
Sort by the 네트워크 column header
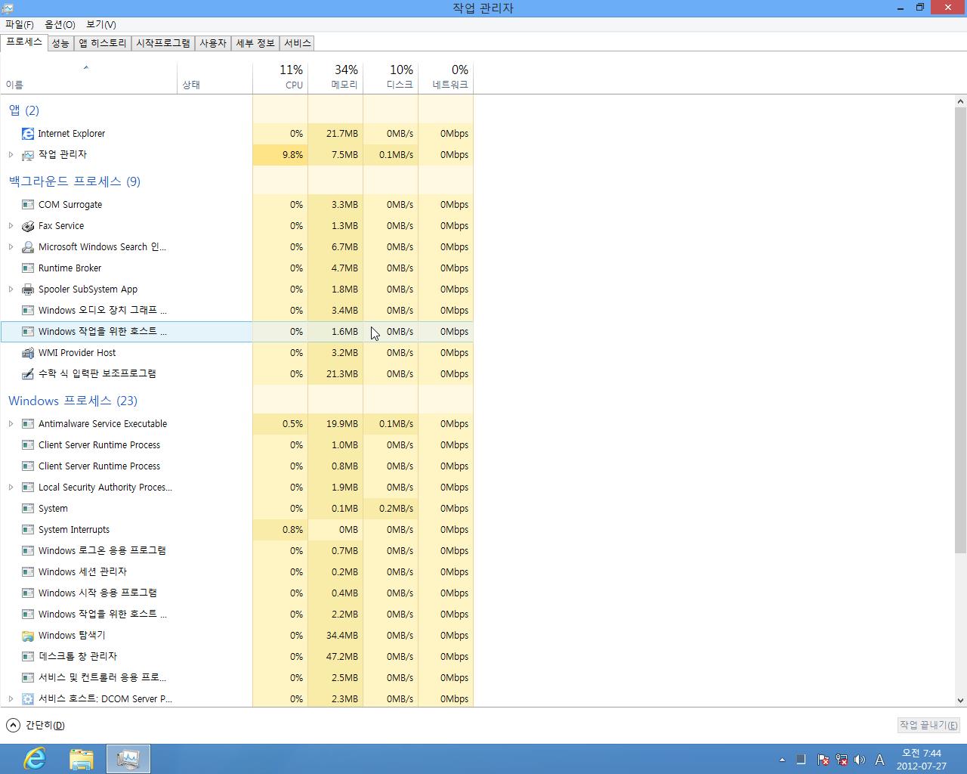coord(446,77)
